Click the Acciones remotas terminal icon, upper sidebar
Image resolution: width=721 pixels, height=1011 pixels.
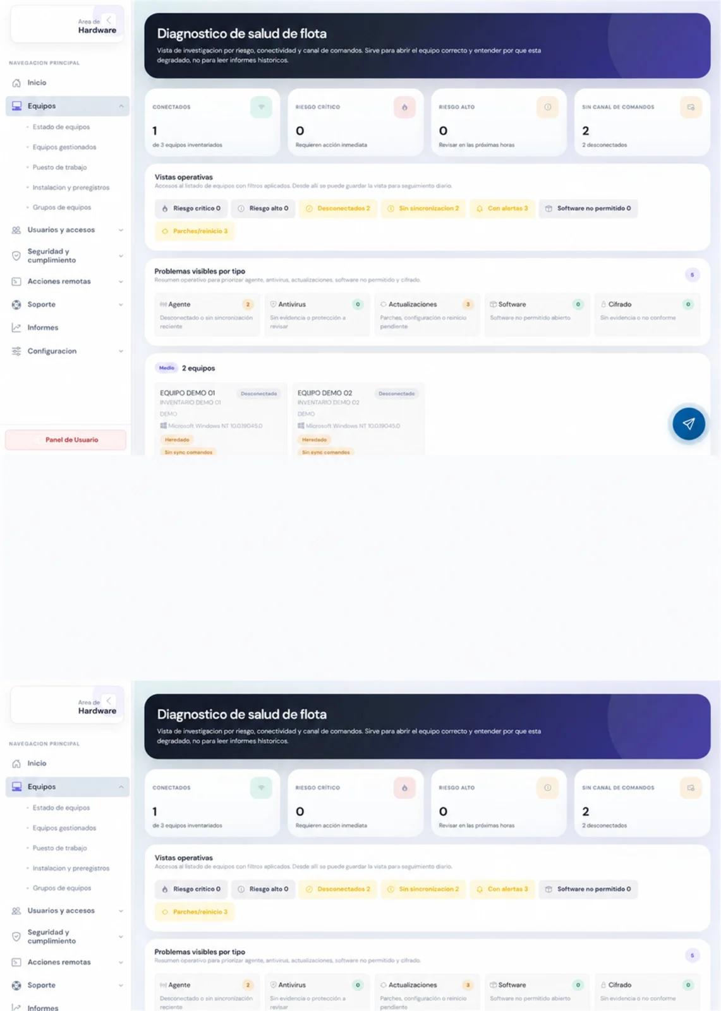[16, 282]
